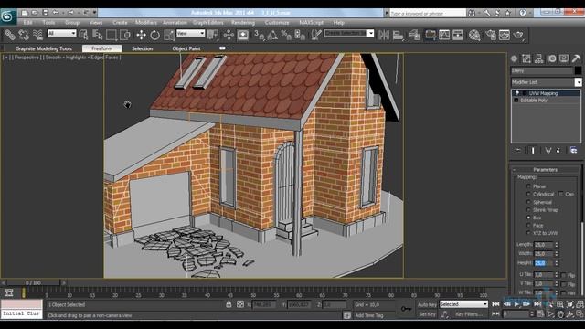
Task: Toggle the Angle Snap button
Action: [272, 35]
